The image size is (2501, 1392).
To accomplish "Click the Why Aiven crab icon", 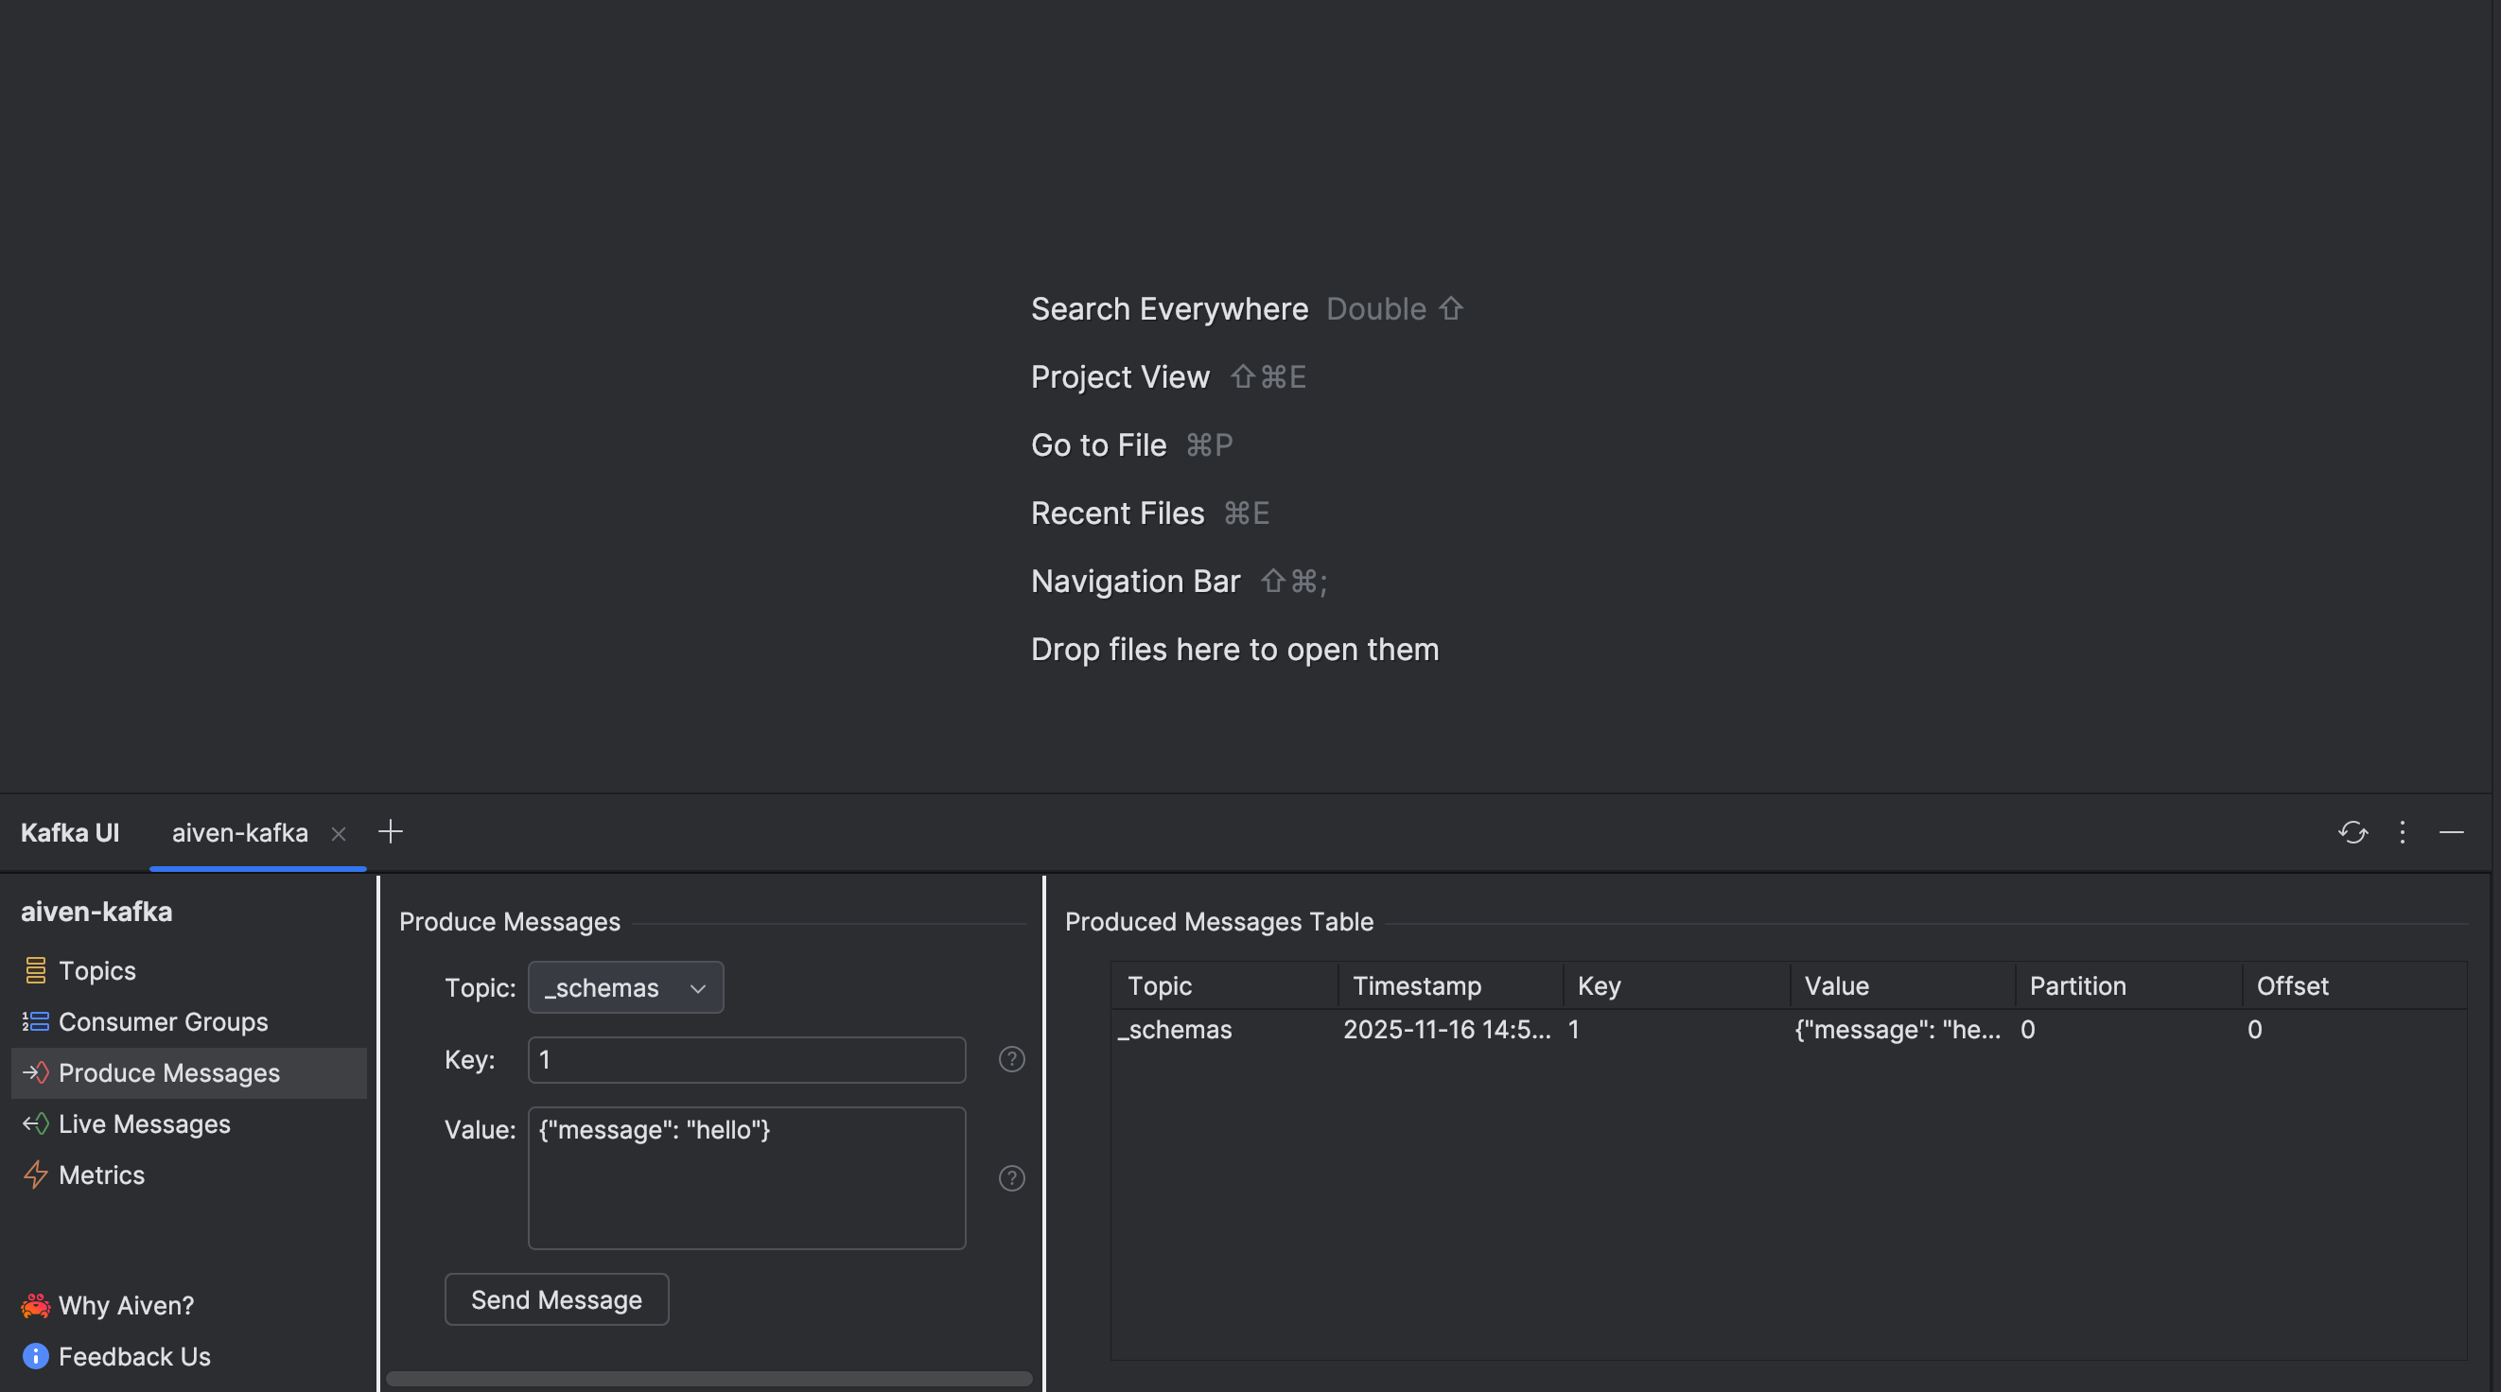I will click(x=35, y=1305).
